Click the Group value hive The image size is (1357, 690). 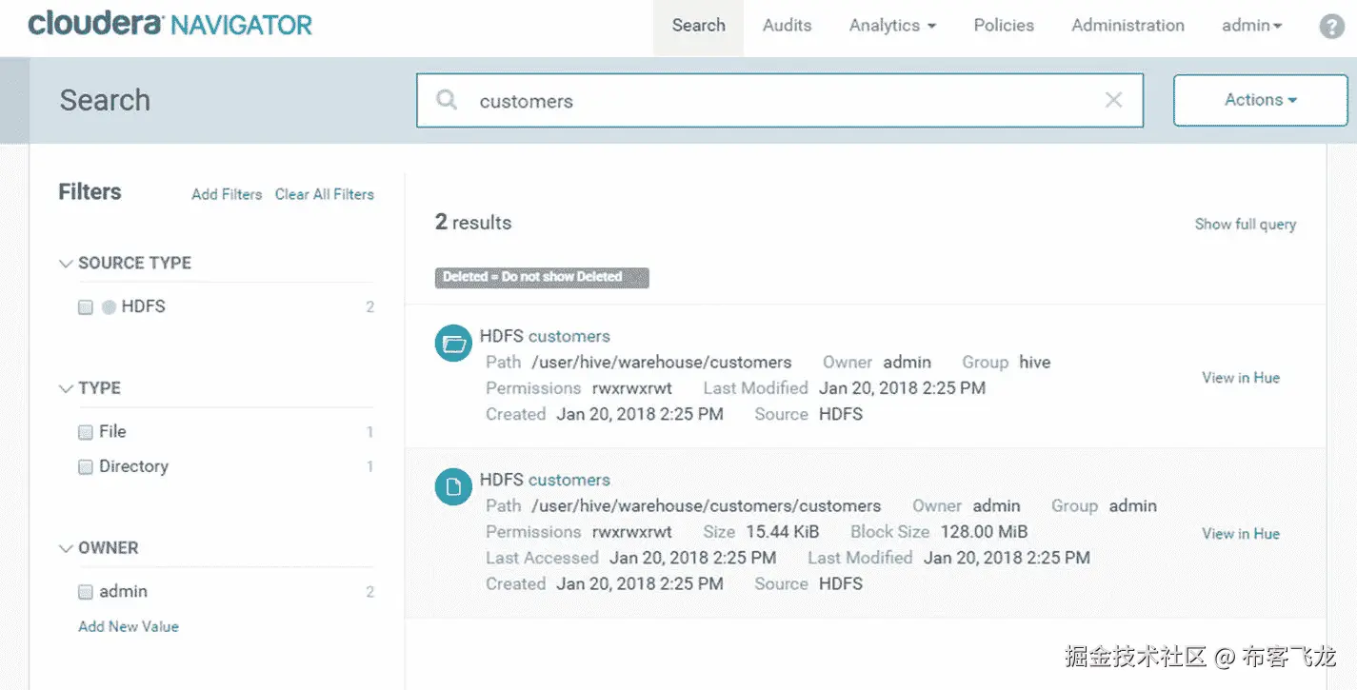pyautogui.click(x=1035, y=363)
